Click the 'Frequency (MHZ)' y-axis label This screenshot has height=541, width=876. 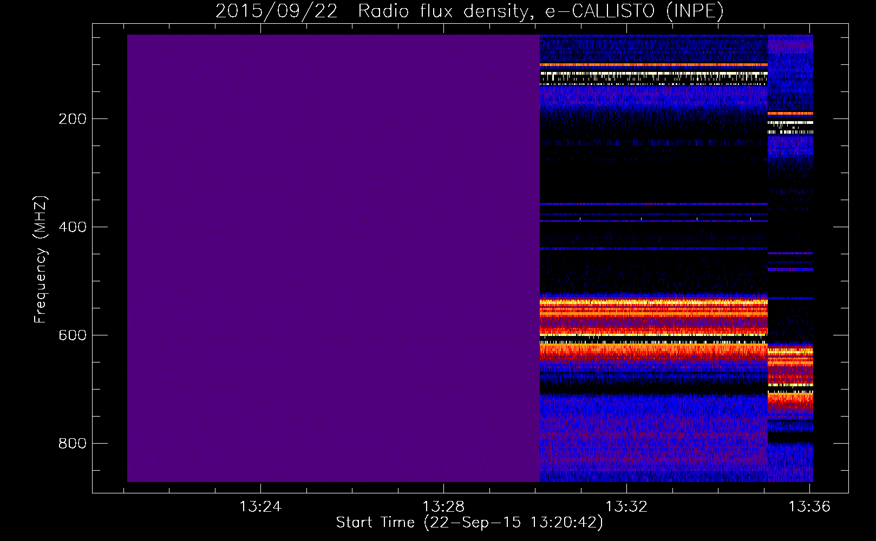tap(41, 259)
